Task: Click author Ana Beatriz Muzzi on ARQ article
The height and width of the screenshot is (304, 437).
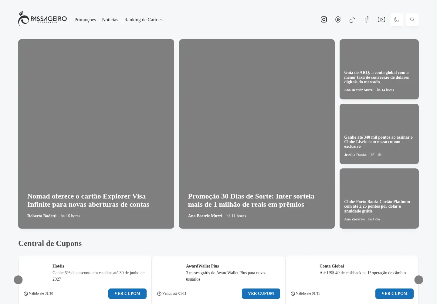Action: (x=359, y=90)
